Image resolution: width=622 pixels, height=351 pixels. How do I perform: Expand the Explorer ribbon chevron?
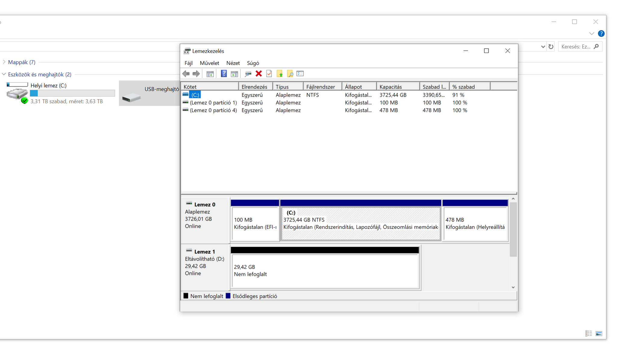592,34
